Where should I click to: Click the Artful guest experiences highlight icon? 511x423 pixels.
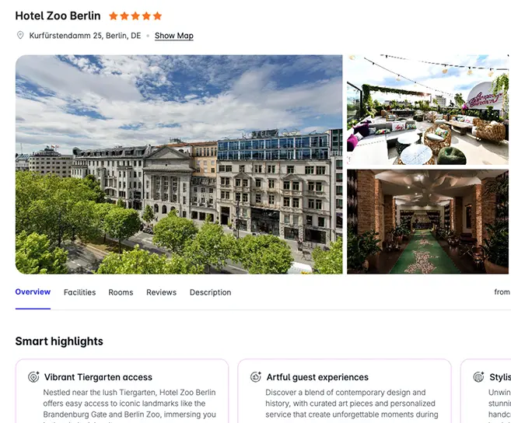tap(256, 377)
